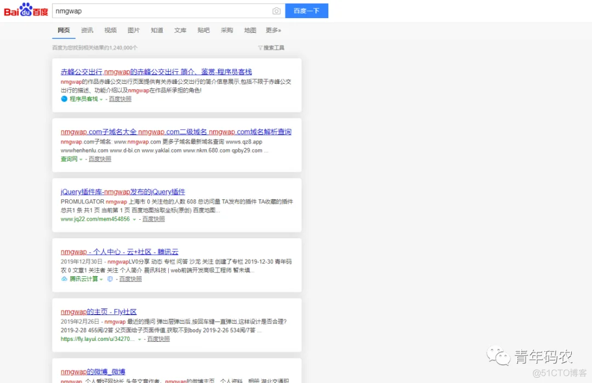Image resolution: width=592 pixels, height=383 pixels.
Task: Select the 网页 tab
Action: [x=64, y=30]
